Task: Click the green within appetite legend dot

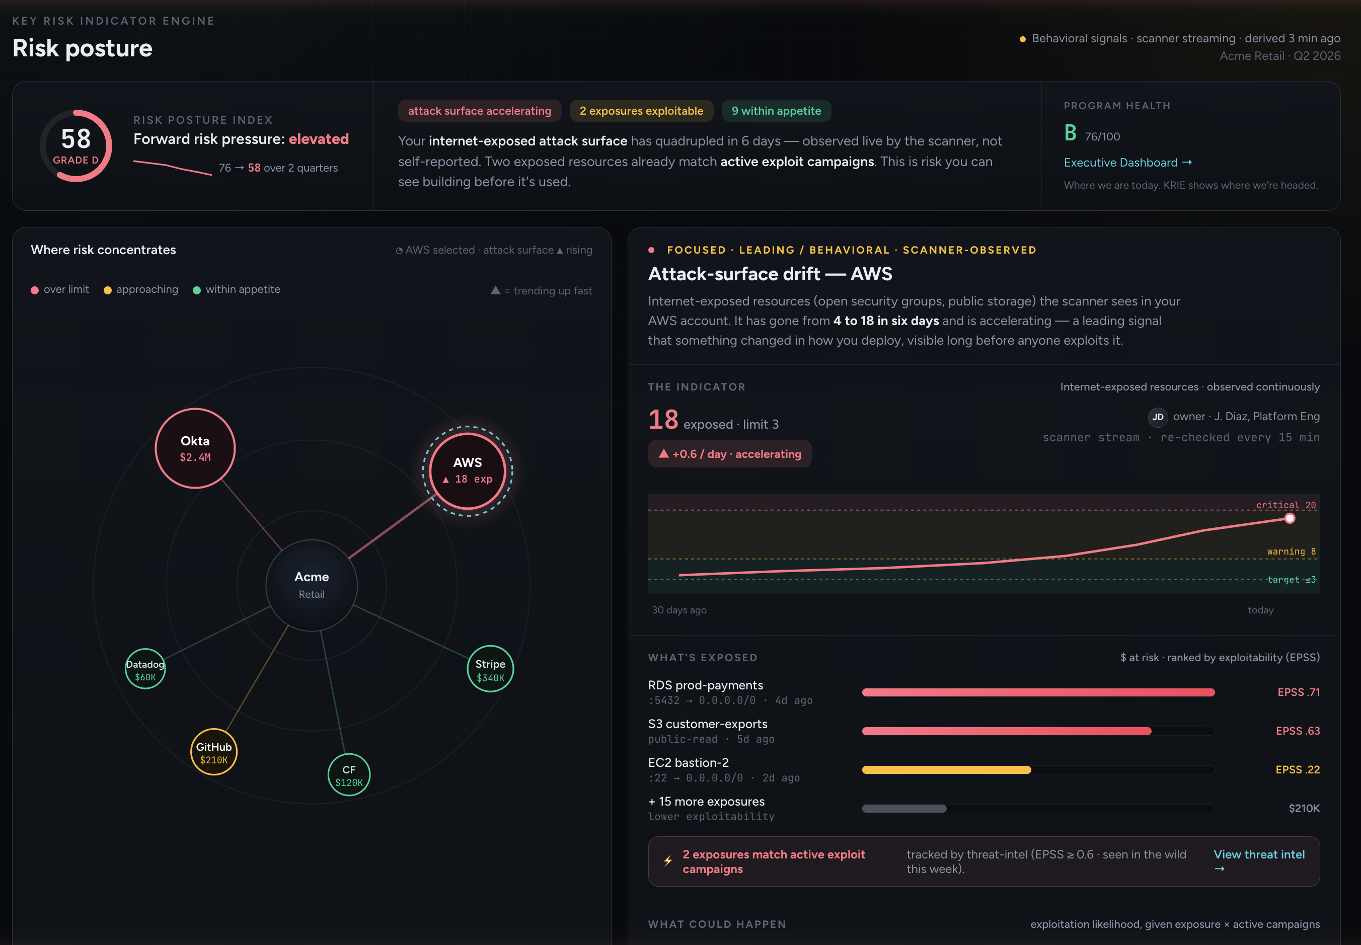Action: pos(197,290)
